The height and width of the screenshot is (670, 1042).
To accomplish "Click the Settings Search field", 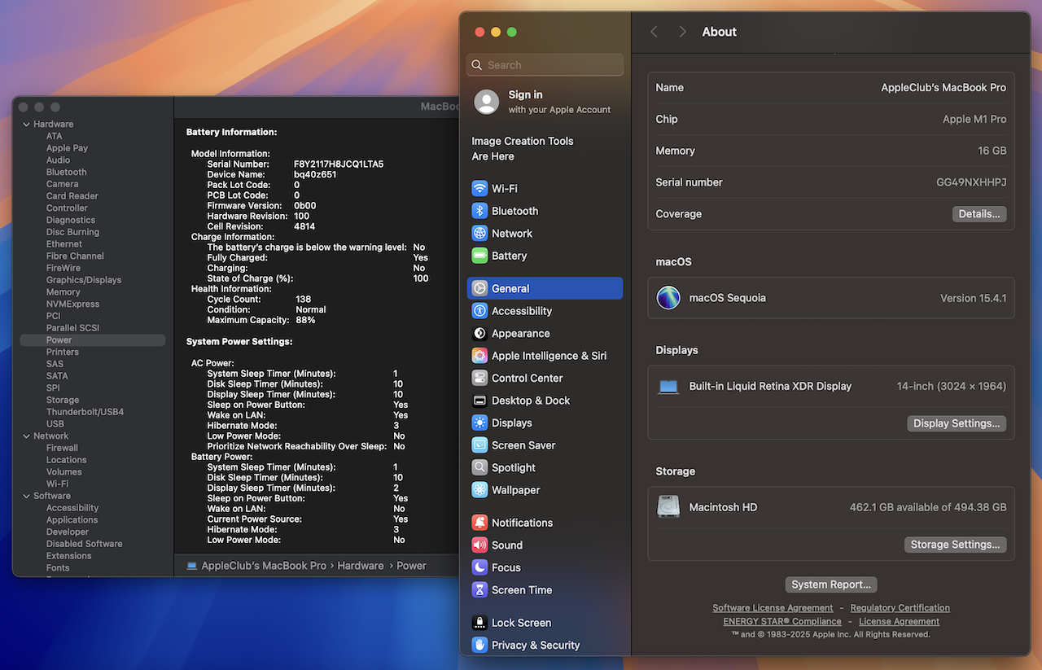I will point(545,65).
